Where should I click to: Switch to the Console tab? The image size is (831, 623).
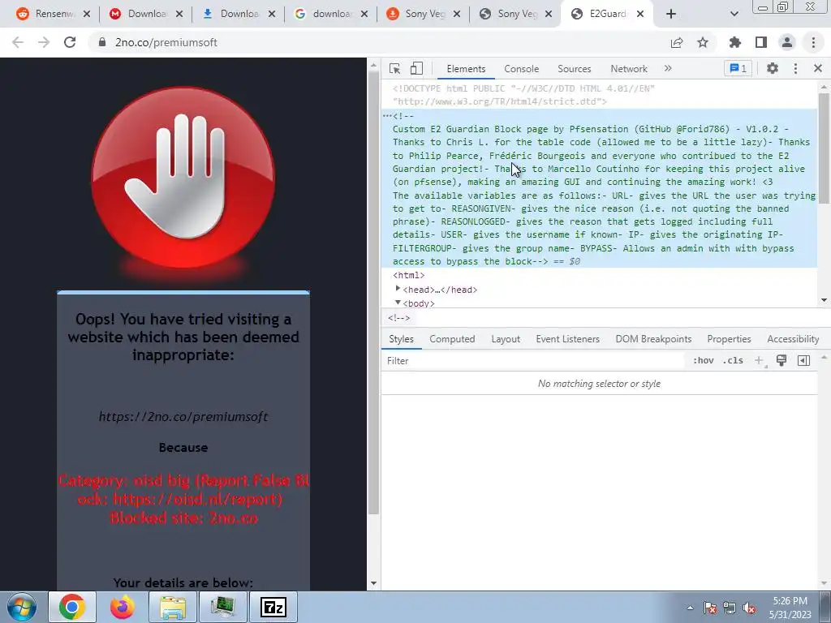point(521,69)
